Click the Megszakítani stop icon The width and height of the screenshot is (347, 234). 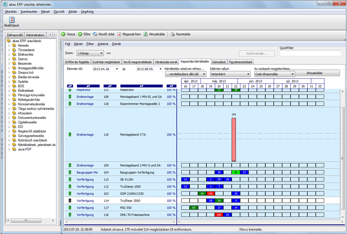click(x=119, y=34)
